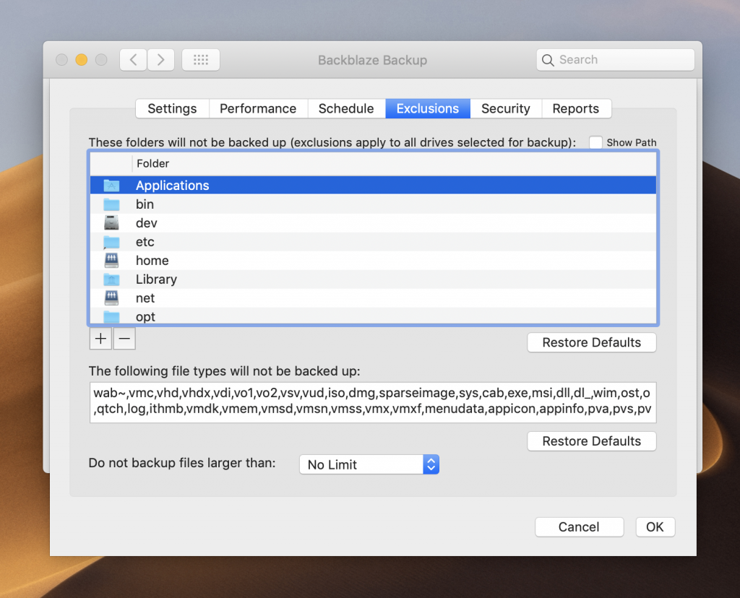The image size is (740, 598).
Task: Remove selected exclusion with minus button
Action: click(x=124, y=339)
